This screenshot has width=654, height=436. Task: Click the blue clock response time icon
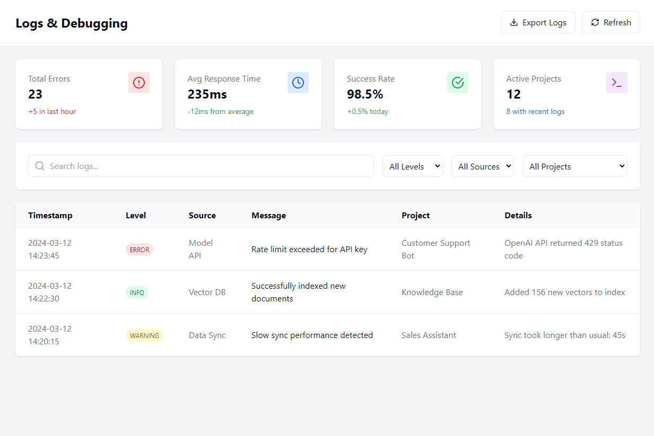coord(298,83)
